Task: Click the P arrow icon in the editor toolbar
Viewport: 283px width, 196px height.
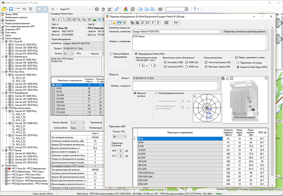Action: coord(153,23)
